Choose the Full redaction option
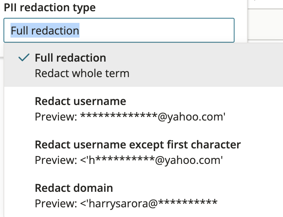This screenshot has height=217, width=283. click(x=143, y=65)
